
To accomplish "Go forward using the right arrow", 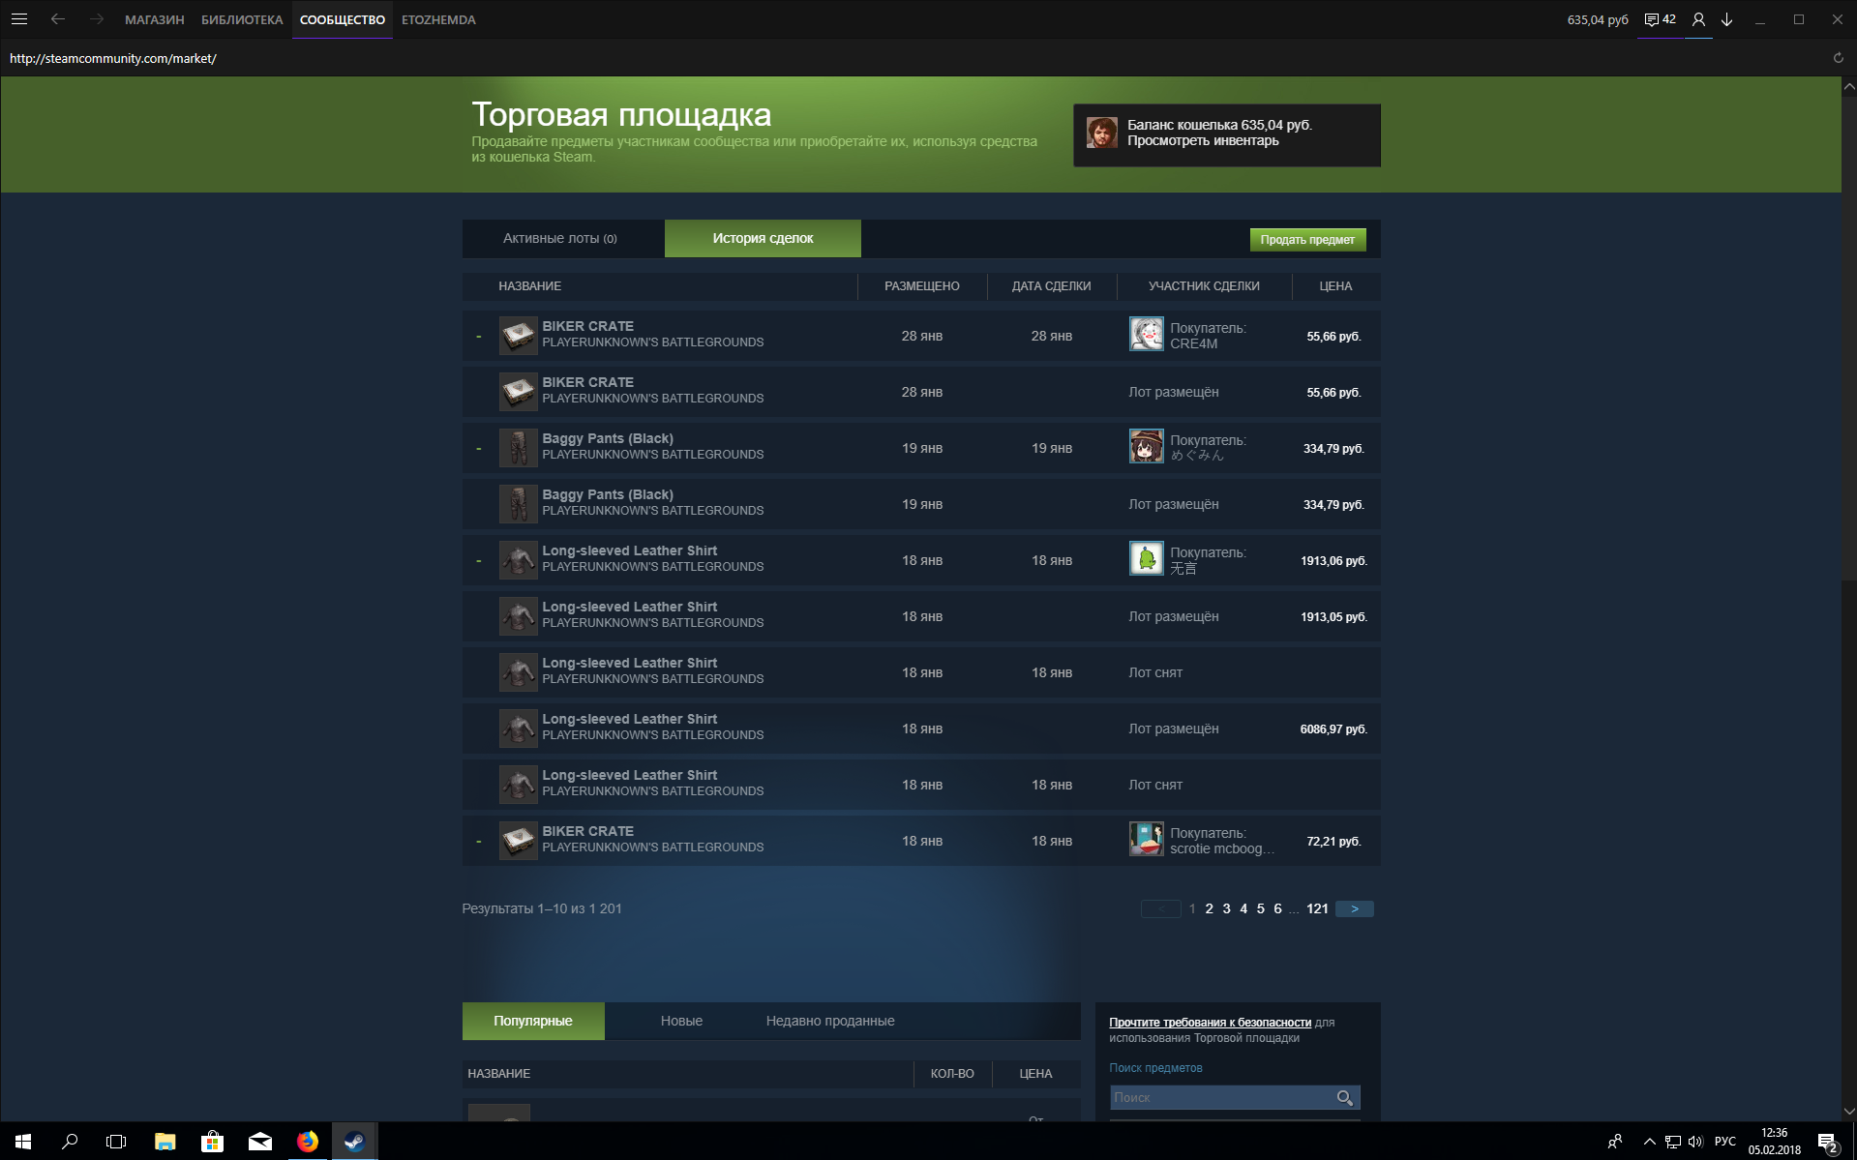I will point(96,19).
